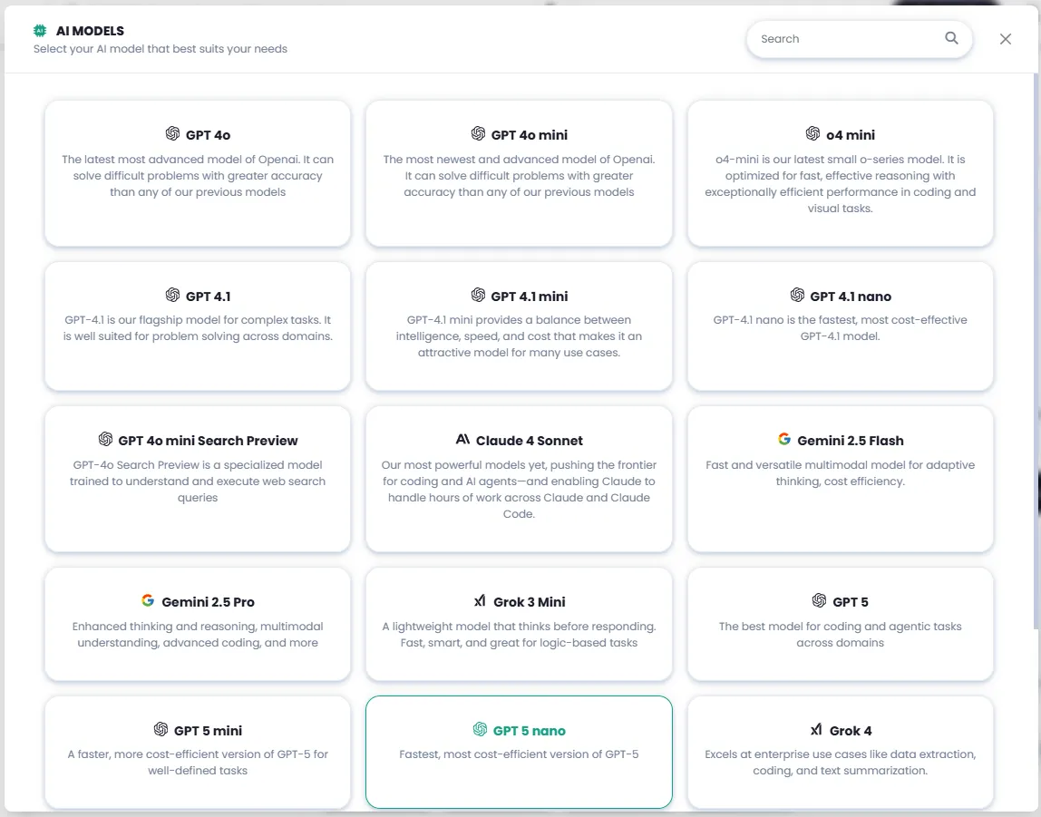Viewport: 1041px width, 817px height.
Task: Click Google logo beside Gemini 2.5 Pro
Action: pos(148,600)
